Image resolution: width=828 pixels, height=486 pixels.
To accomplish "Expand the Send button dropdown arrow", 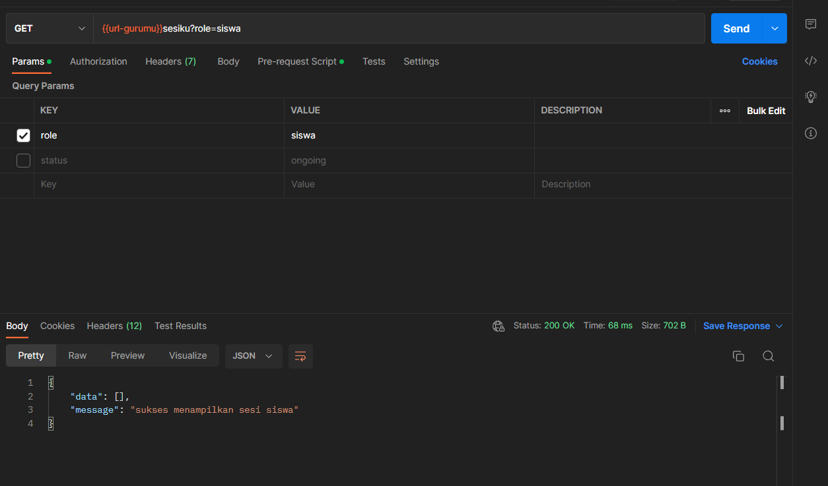I will (x=773, y=28).
